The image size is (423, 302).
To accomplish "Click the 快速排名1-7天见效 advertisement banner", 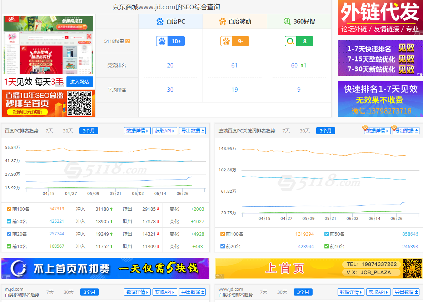I will [380, 99].
